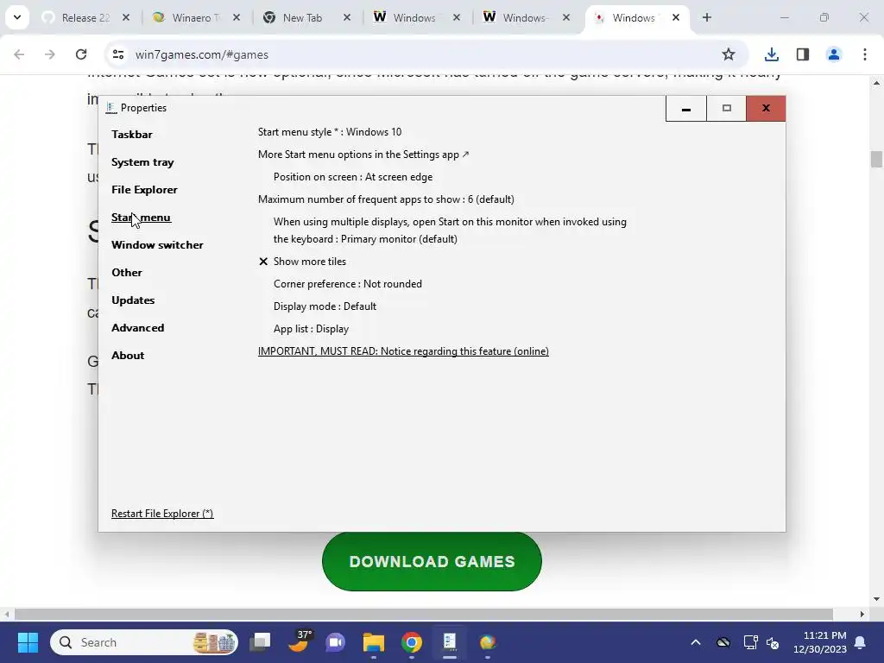The width and height of the screenshot is (884, 663).
Task: Click Restart File Explorer link
Action: point(162,514)
